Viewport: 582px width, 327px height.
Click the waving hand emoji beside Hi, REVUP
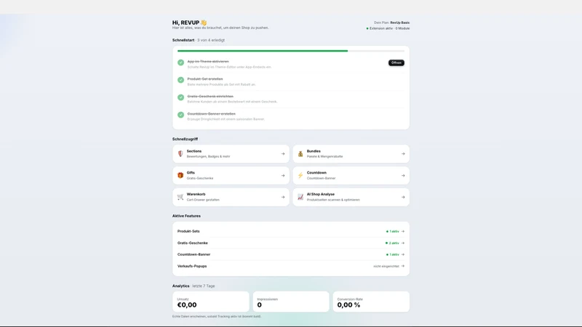click(x=204, y=23)
